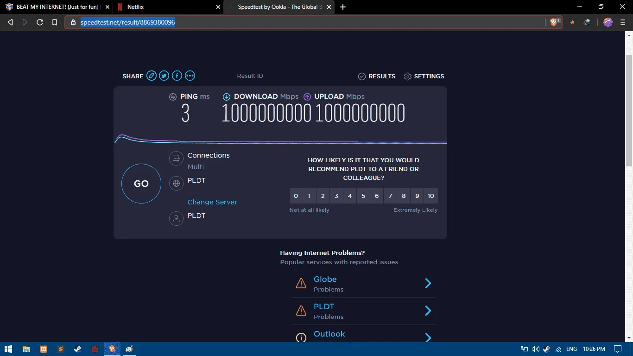The width and height of the screenshot is (633, 356).
Task: Bookmark this page in the toolbar
Action: point(55,22)
